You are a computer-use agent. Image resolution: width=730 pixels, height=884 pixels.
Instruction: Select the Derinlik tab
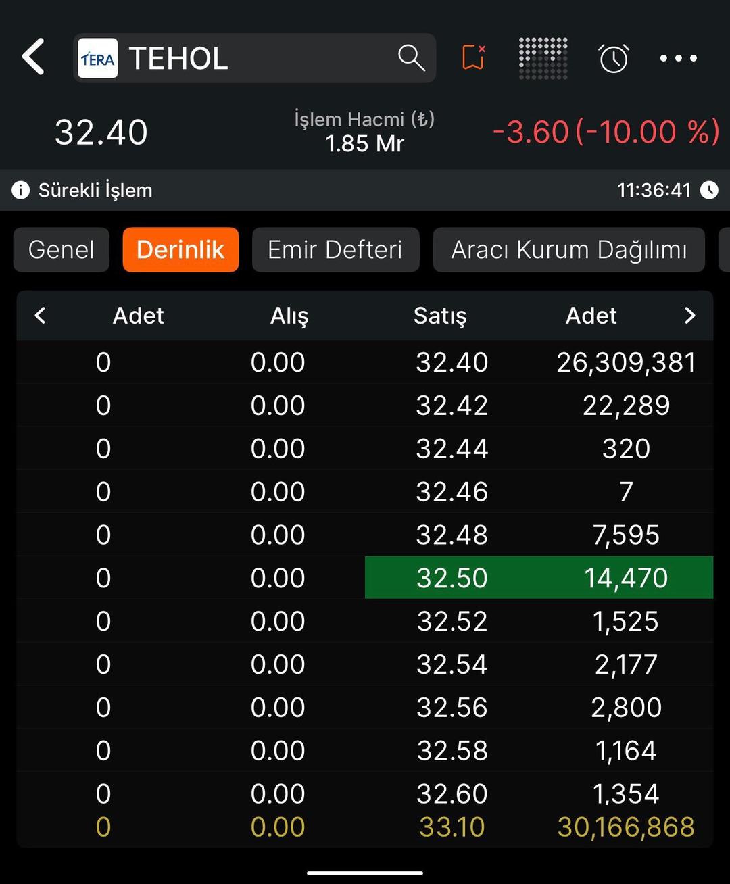click(x=180, y=250)
